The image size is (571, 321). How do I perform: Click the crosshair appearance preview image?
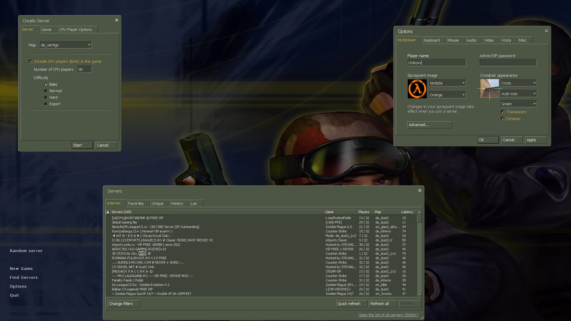(x=489, y=88)
